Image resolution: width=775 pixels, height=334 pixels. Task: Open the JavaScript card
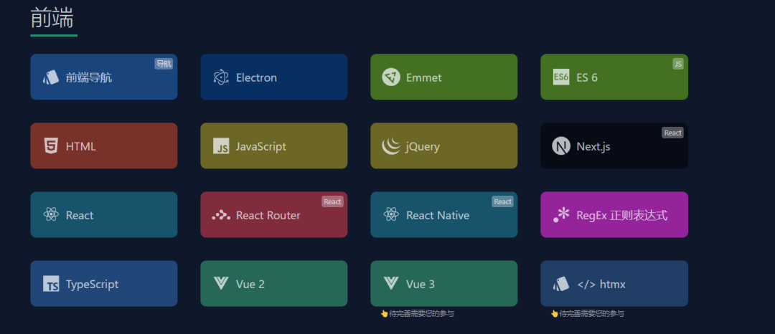point(274,145)
